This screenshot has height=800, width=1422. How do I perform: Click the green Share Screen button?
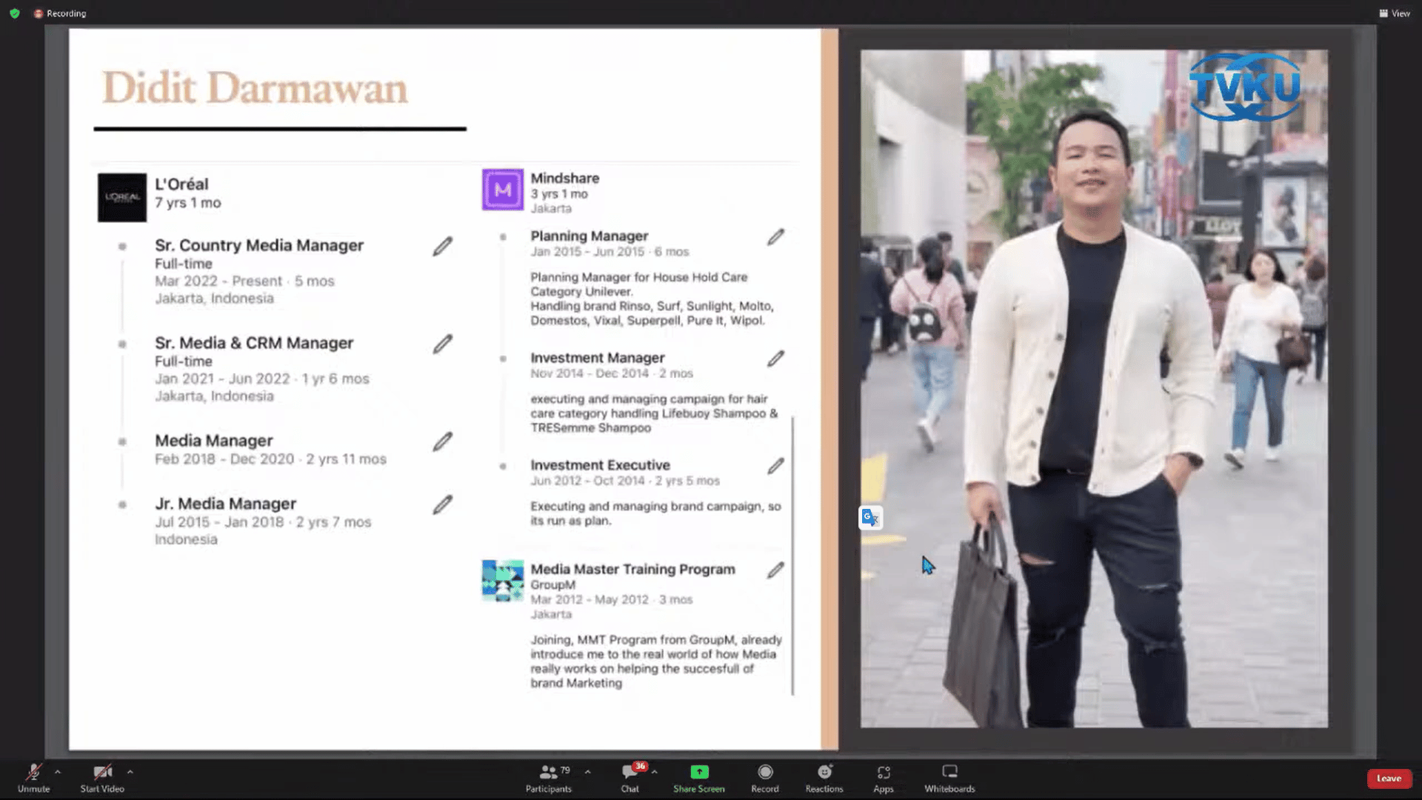(x=699, y=778)
